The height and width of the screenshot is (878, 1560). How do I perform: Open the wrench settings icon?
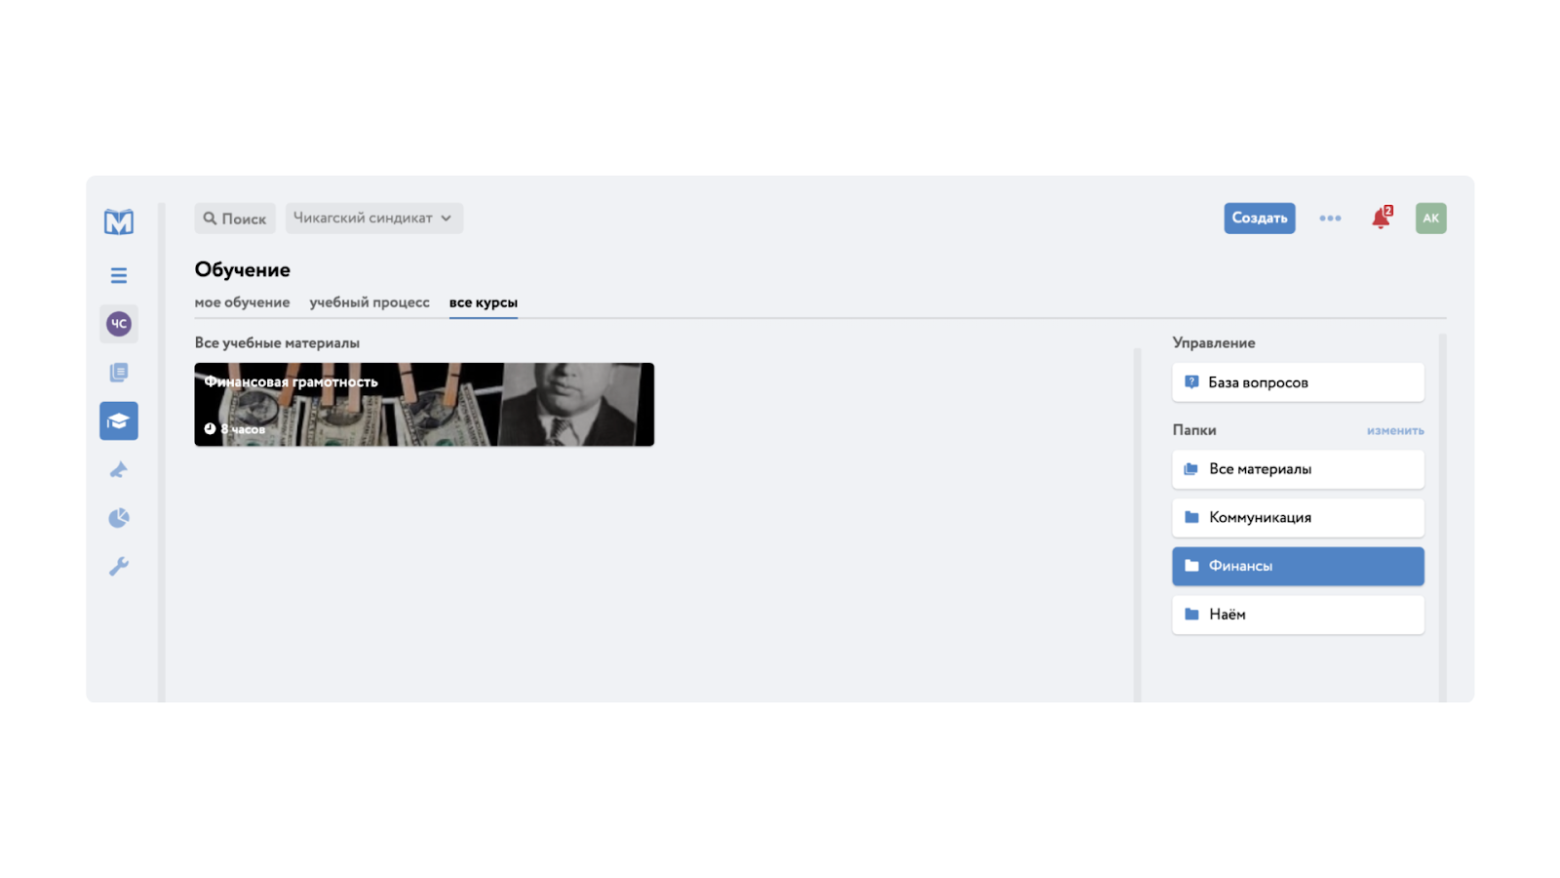(x=119, y=567)
